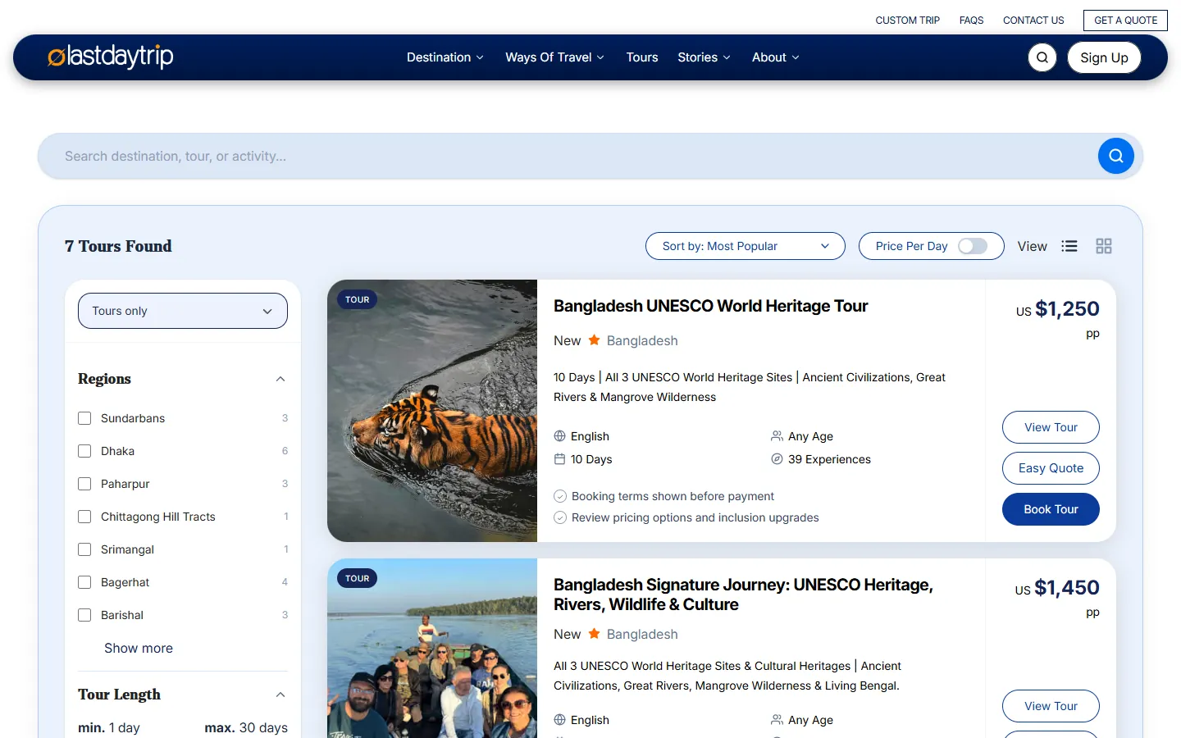
Task: Expand the Destination menu
Action: tap(445, 57)
